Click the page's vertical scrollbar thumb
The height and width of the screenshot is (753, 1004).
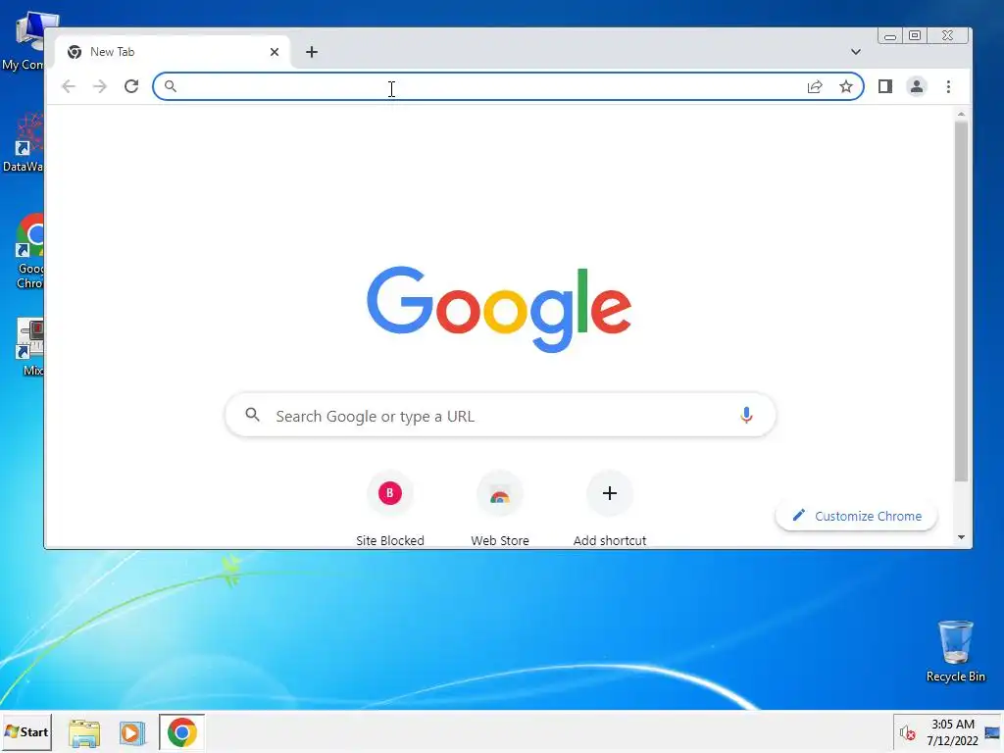961,301
